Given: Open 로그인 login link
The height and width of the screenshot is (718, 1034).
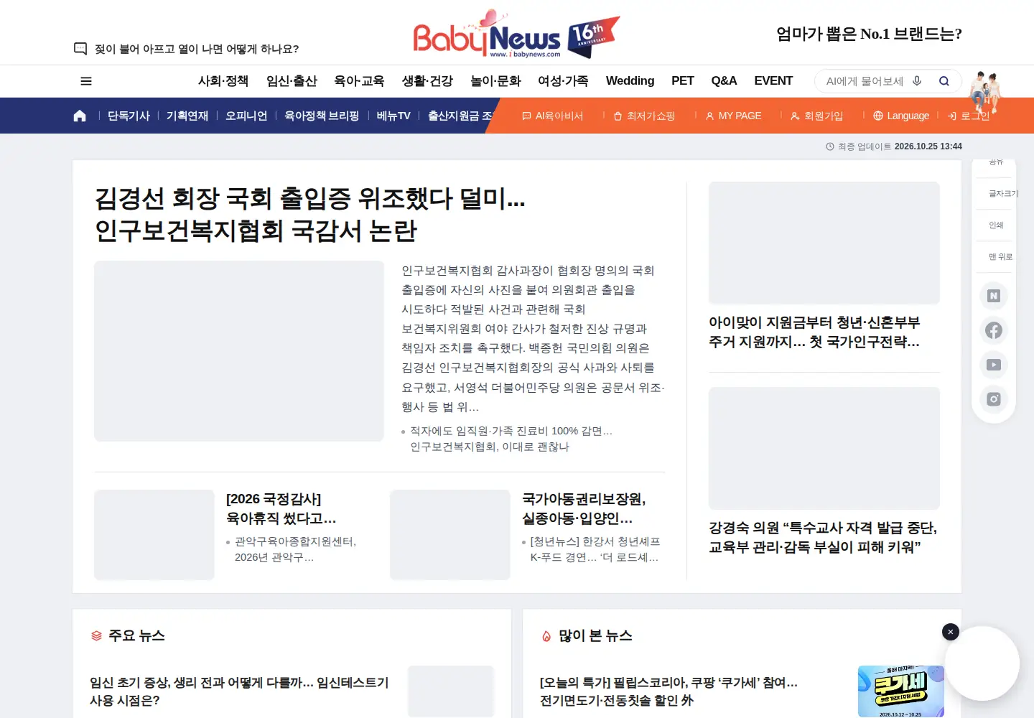Looking at the screenshot, I should tap(969, 116).
